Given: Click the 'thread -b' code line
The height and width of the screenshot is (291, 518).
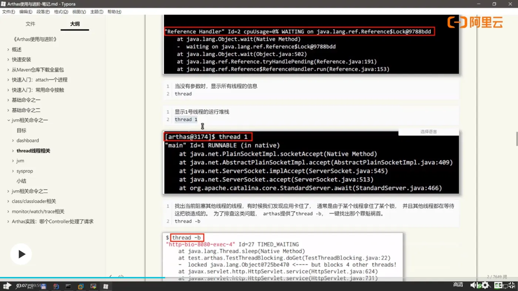Looking at the screenshot, I should click(x=187, y=221).
